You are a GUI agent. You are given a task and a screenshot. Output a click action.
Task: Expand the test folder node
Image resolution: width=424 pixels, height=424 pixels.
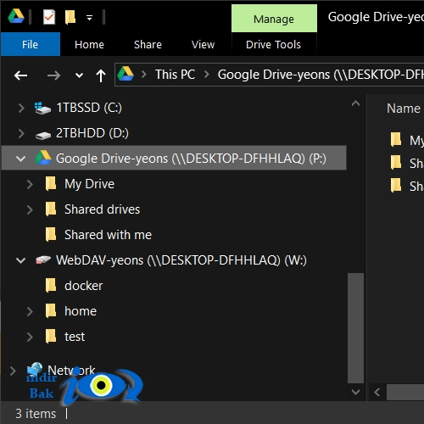[x=30, y=337]
